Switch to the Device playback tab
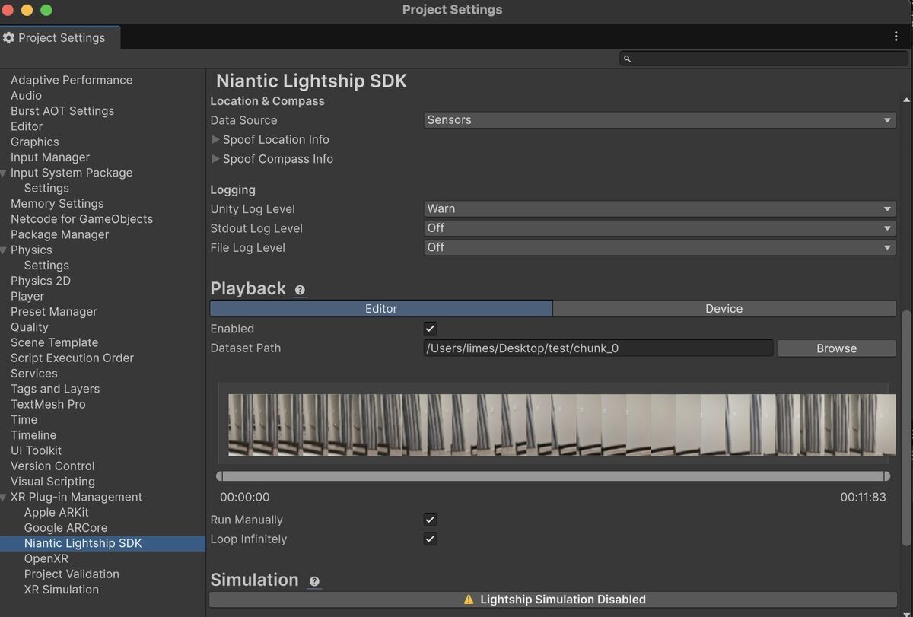The width and height of the screenshot is (913, 617). coord(724,309)
